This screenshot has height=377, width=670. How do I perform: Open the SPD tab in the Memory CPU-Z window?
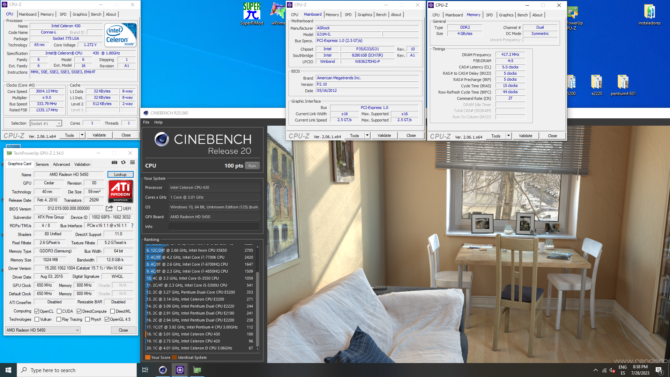pyautogui.click(x=489, y=15)
